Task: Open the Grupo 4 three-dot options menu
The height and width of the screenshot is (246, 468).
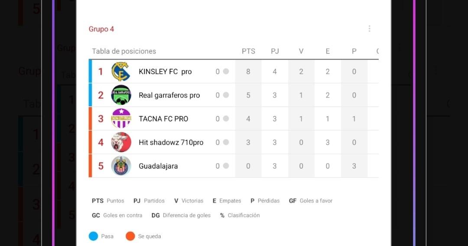Action: [x=369, y=29]
